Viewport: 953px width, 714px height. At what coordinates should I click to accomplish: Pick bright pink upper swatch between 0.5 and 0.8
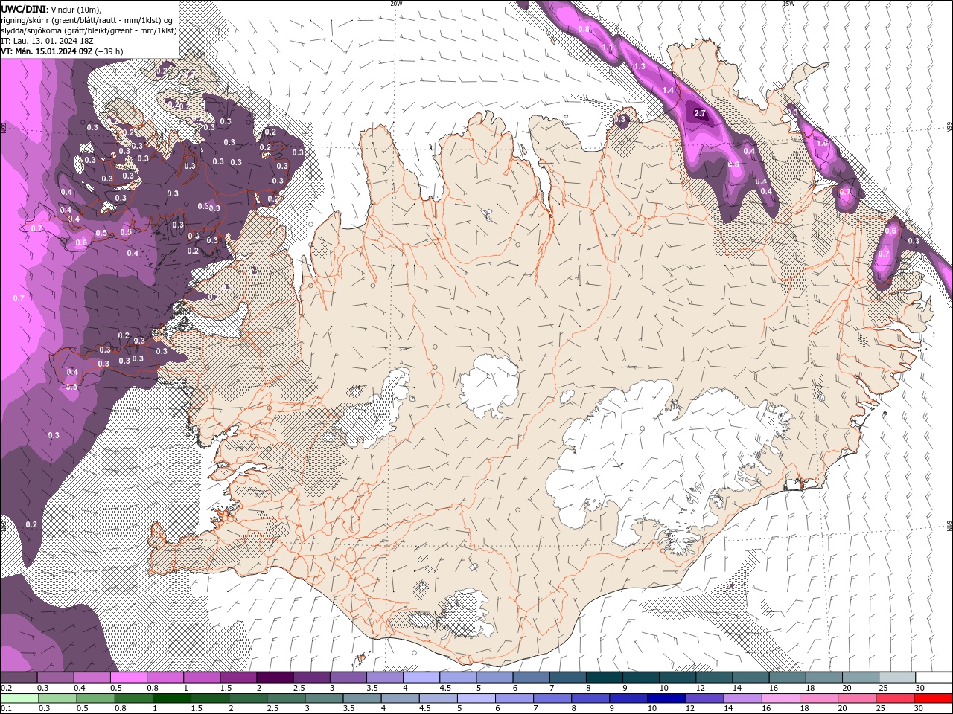tap(128, 678)
